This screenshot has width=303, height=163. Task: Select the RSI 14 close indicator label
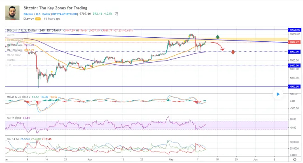[x=14, y=118]
